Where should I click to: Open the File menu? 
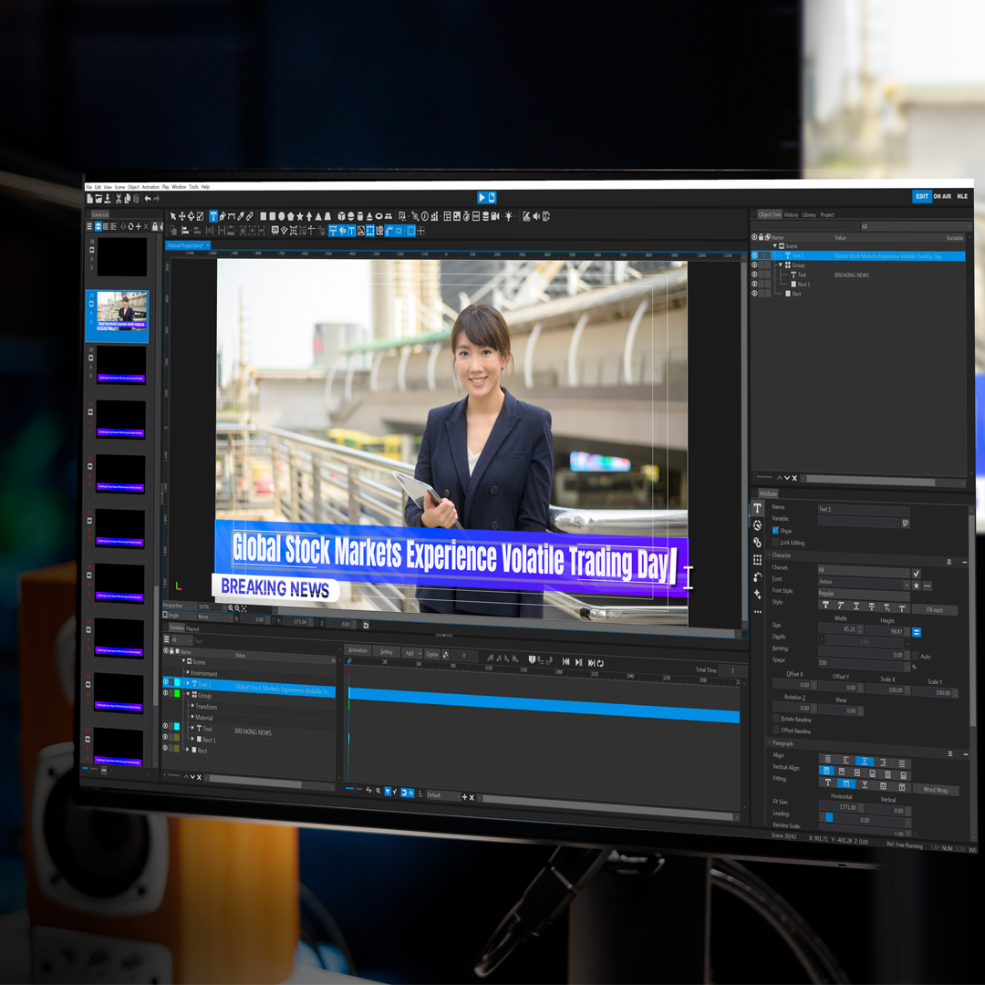[x=89, y=187]
